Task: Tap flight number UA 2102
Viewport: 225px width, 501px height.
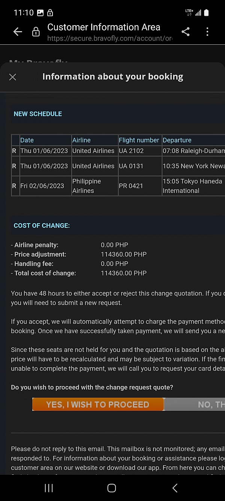Action: (x=131, y=151)
